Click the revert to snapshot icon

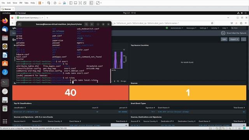(60, 3)
